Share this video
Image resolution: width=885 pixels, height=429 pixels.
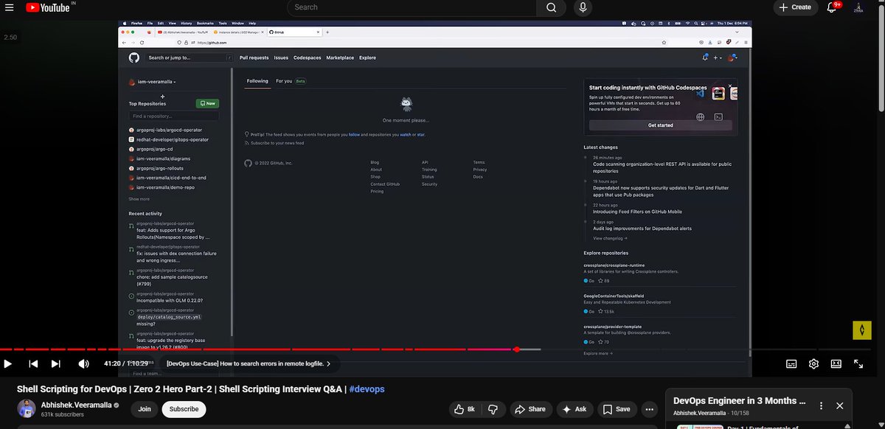[x=530, y=409]
